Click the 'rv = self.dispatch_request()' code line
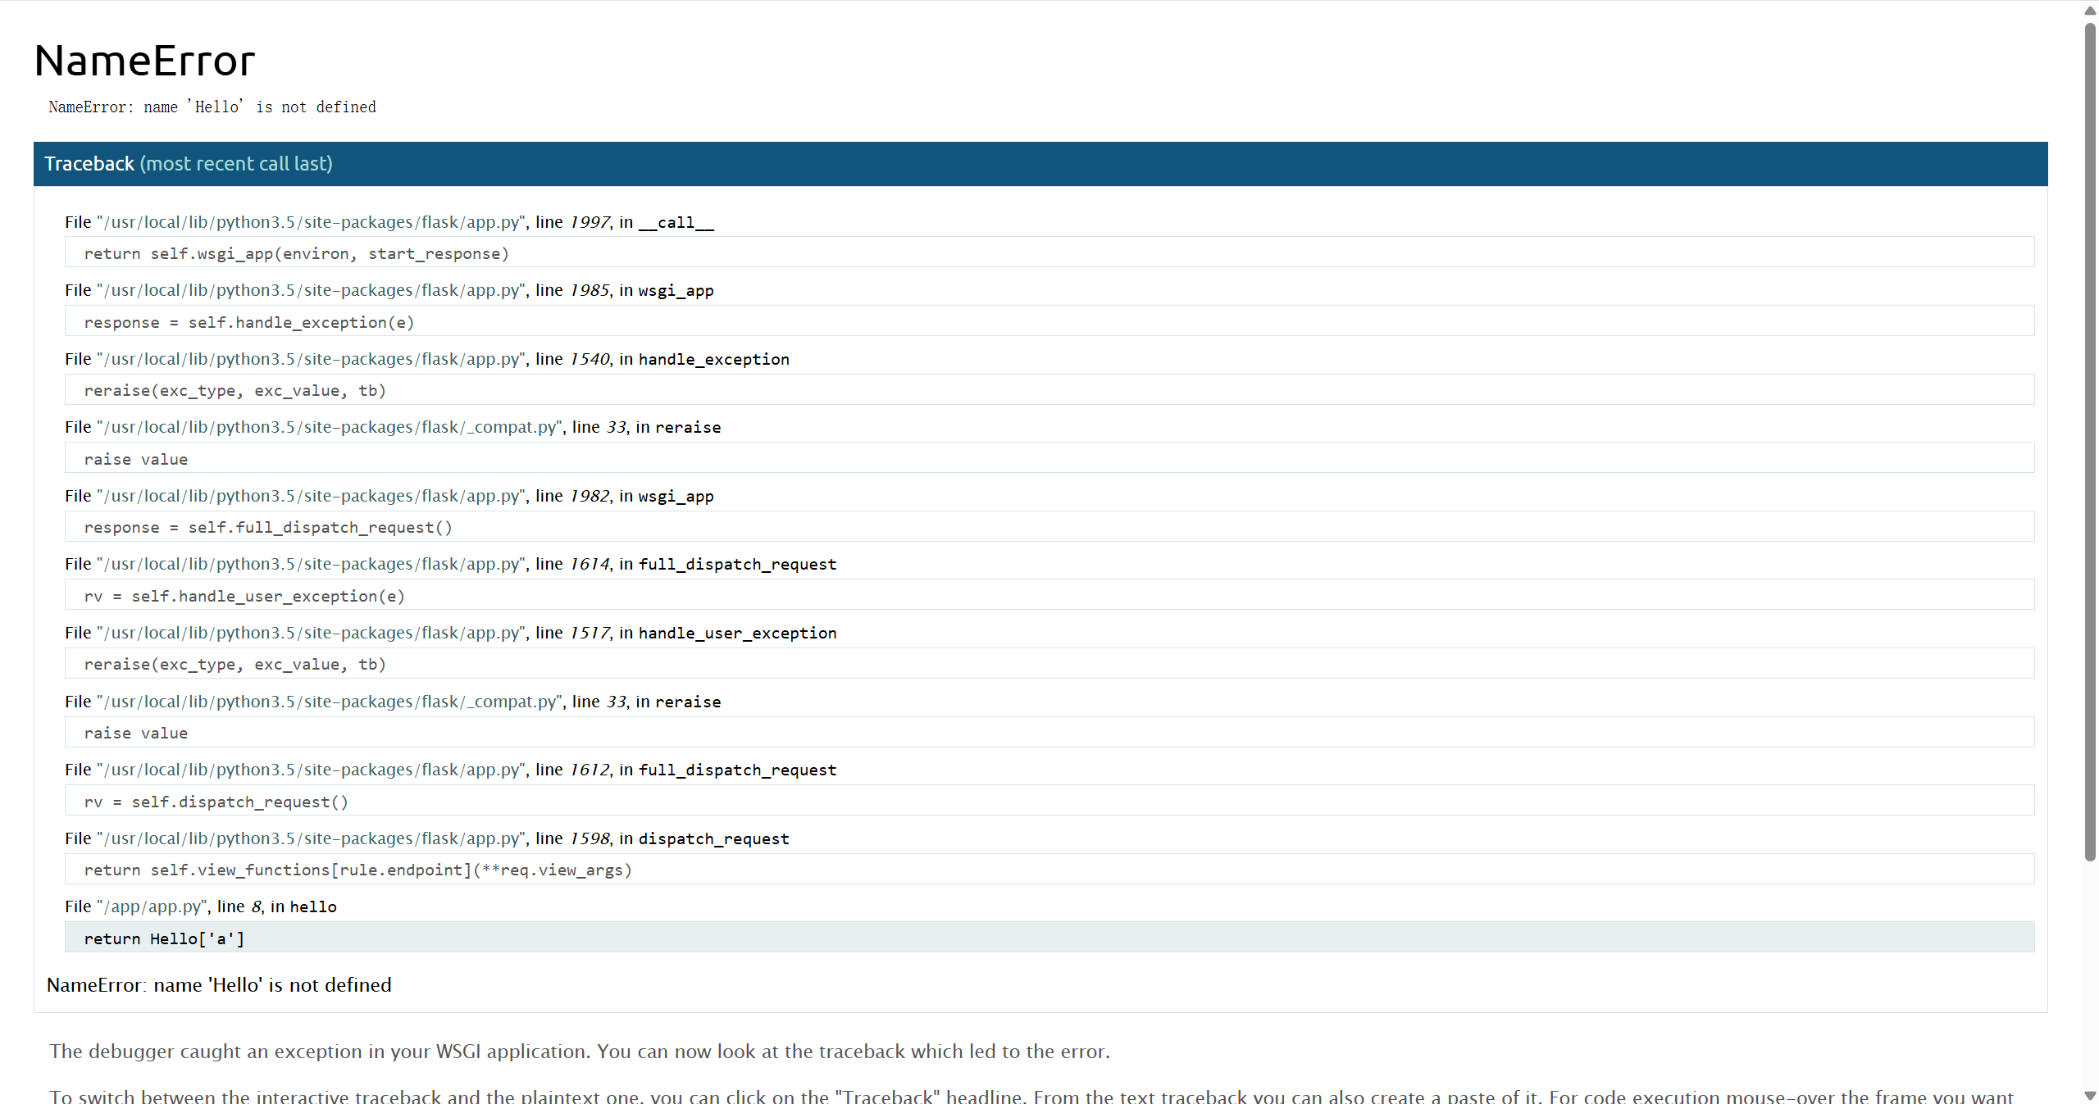This screenshot has width=2099, height=1104. [x=216, y=802]
